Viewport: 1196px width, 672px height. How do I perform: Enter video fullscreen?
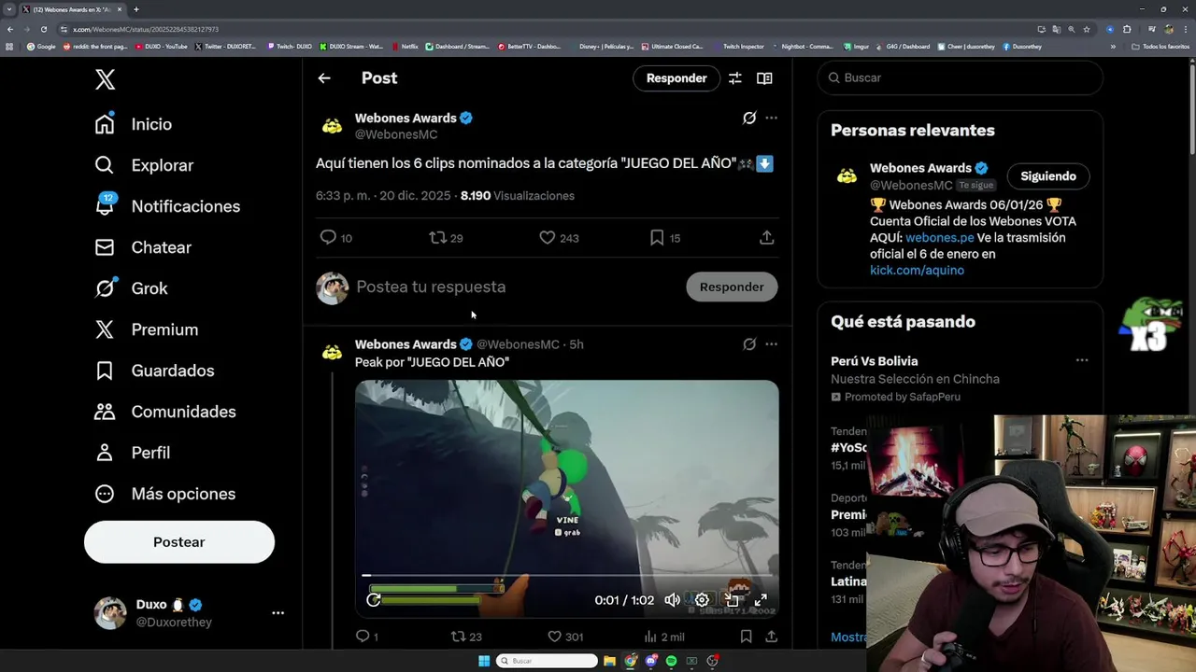[x=761, y=600]
